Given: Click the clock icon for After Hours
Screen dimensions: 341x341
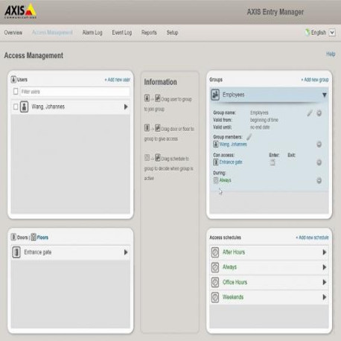Looking at the screenshot, I should click(215, 252).
